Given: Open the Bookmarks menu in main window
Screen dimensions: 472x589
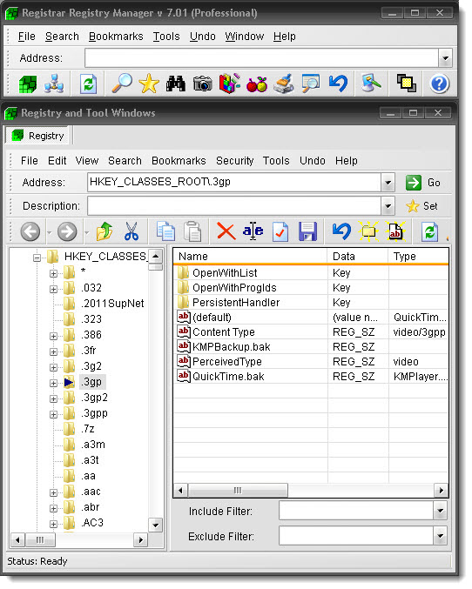Looking at the screenshot, I should 116,37.
